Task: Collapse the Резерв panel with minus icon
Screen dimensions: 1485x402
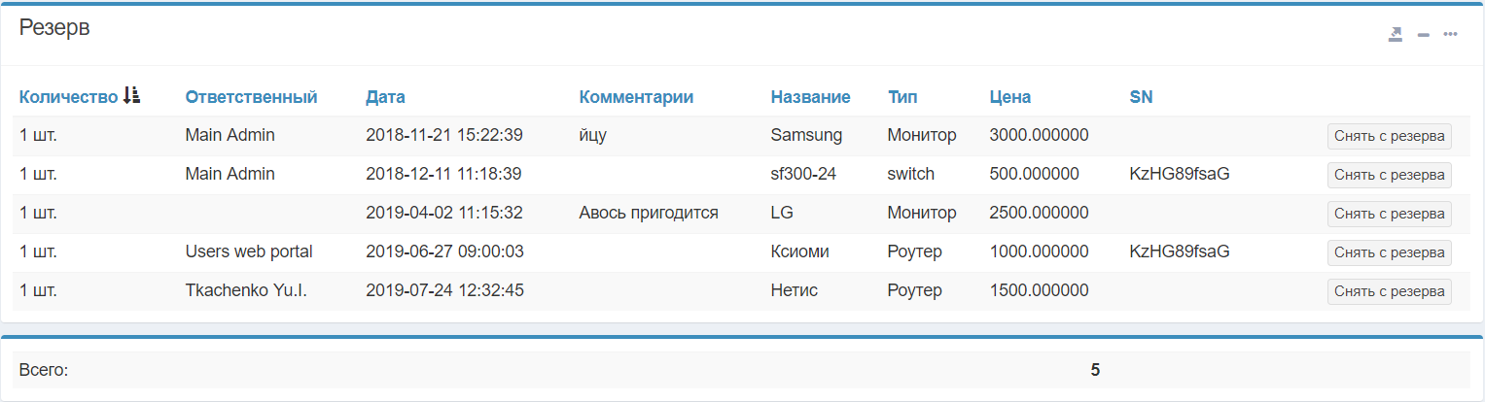Action: click(x=1424, y=35)
